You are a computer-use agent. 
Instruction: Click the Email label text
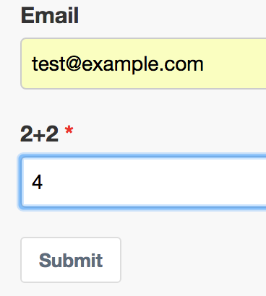click(x=50, y=16)
